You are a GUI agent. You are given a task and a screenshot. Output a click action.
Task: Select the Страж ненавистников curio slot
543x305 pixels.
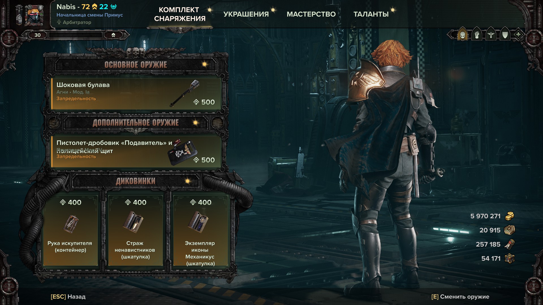point(135,230)
